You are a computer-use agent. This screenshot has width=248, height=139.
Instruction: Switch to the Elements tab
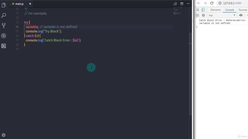click(x=215, y=10)
